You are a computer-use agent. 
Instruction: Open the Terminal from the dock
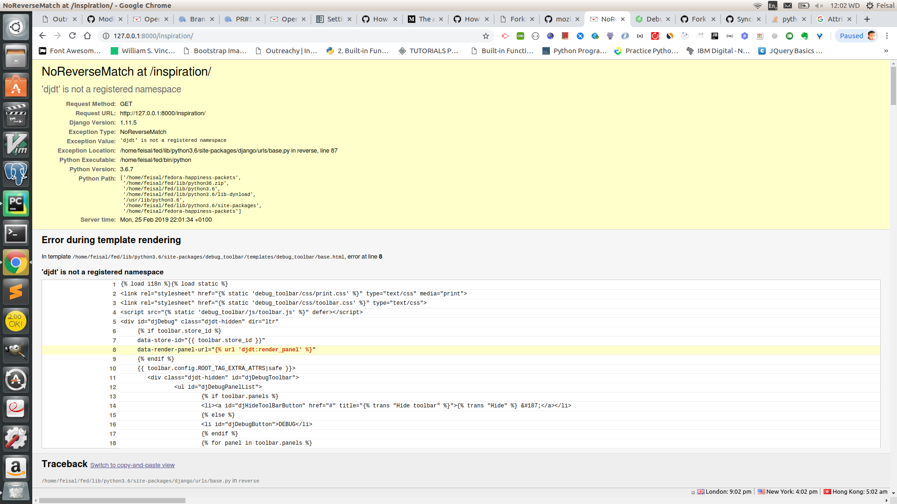(16, 233)
